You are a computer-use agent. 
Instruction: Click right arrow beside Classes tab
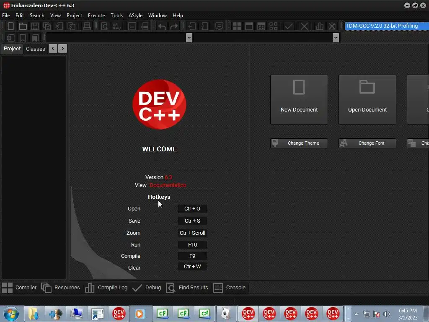(63, 49)
